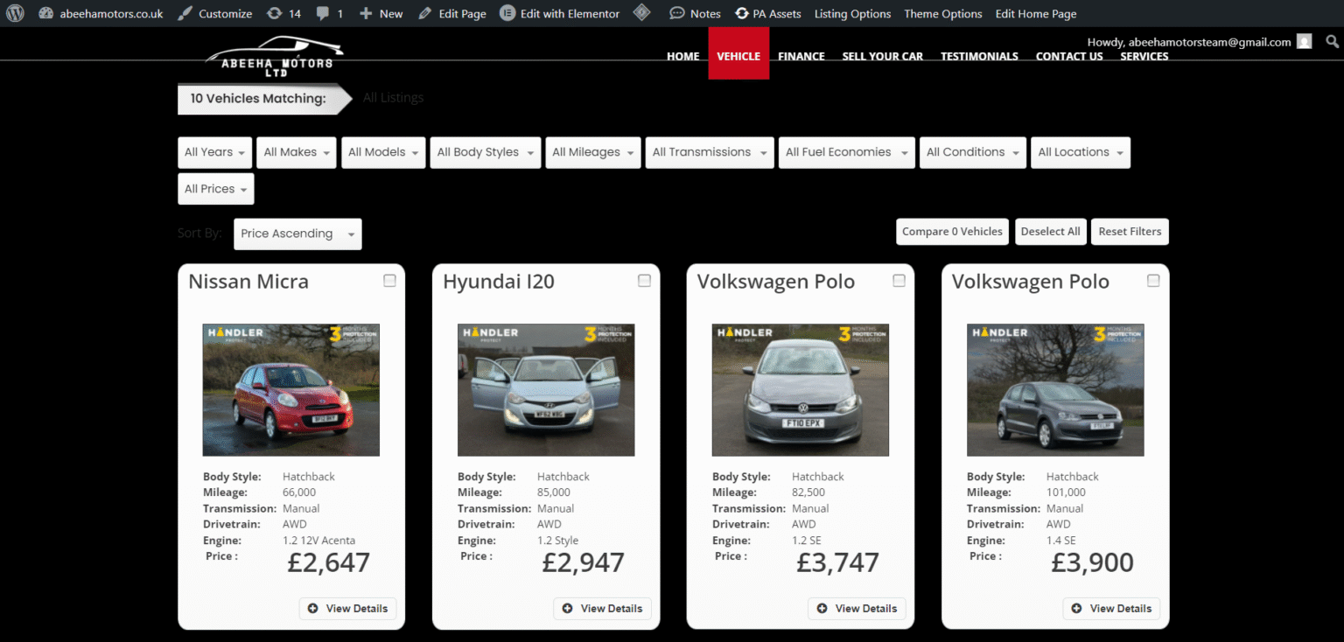This screenshot has width=1344, height=642.
Task: Open the All Conditions dropdown
Action: pos(973,152)
